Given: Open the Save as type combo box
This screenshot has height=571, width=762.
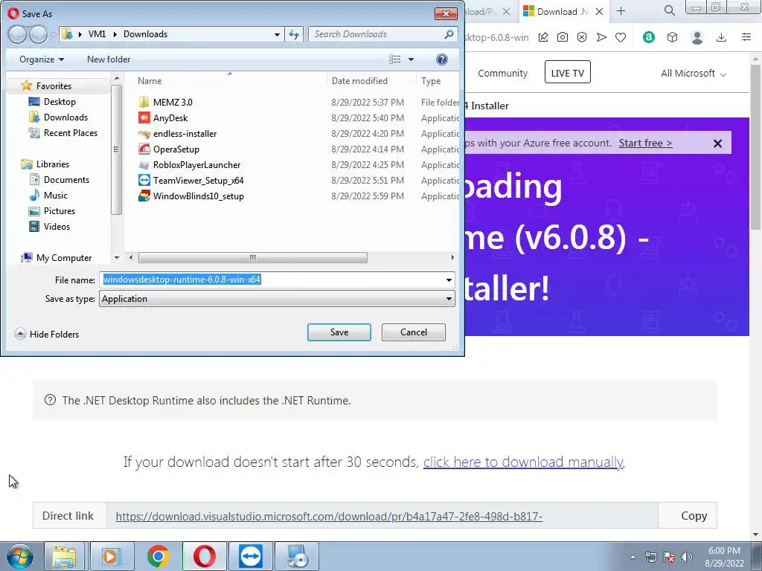Looking at the screenshot, I should click(277, 299).
